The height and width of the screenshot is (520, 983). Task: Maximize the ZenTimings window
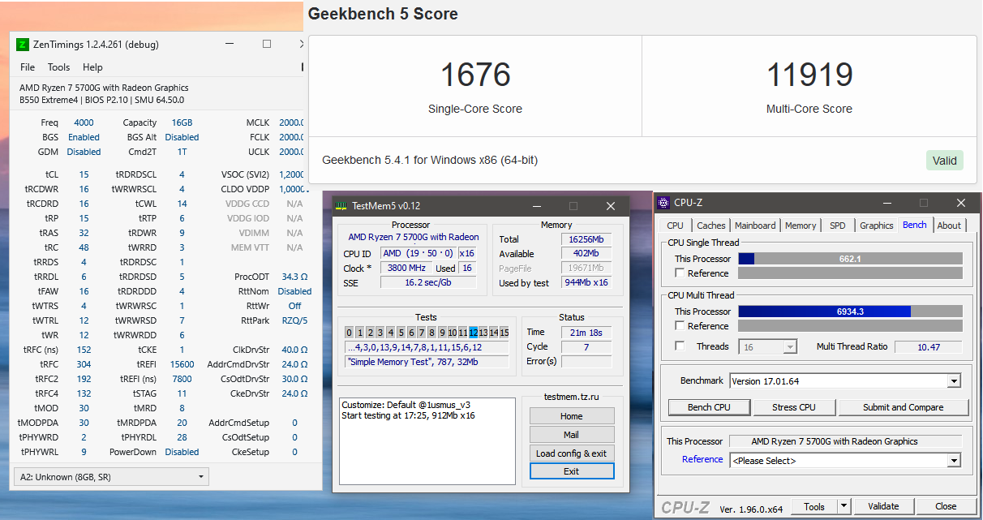pyautogui.click(x=266, y=45)
